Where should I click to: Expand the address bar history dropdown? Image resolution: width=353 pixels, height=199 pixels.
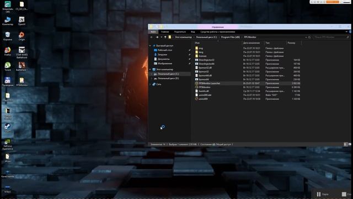click(x=306, y=37)
